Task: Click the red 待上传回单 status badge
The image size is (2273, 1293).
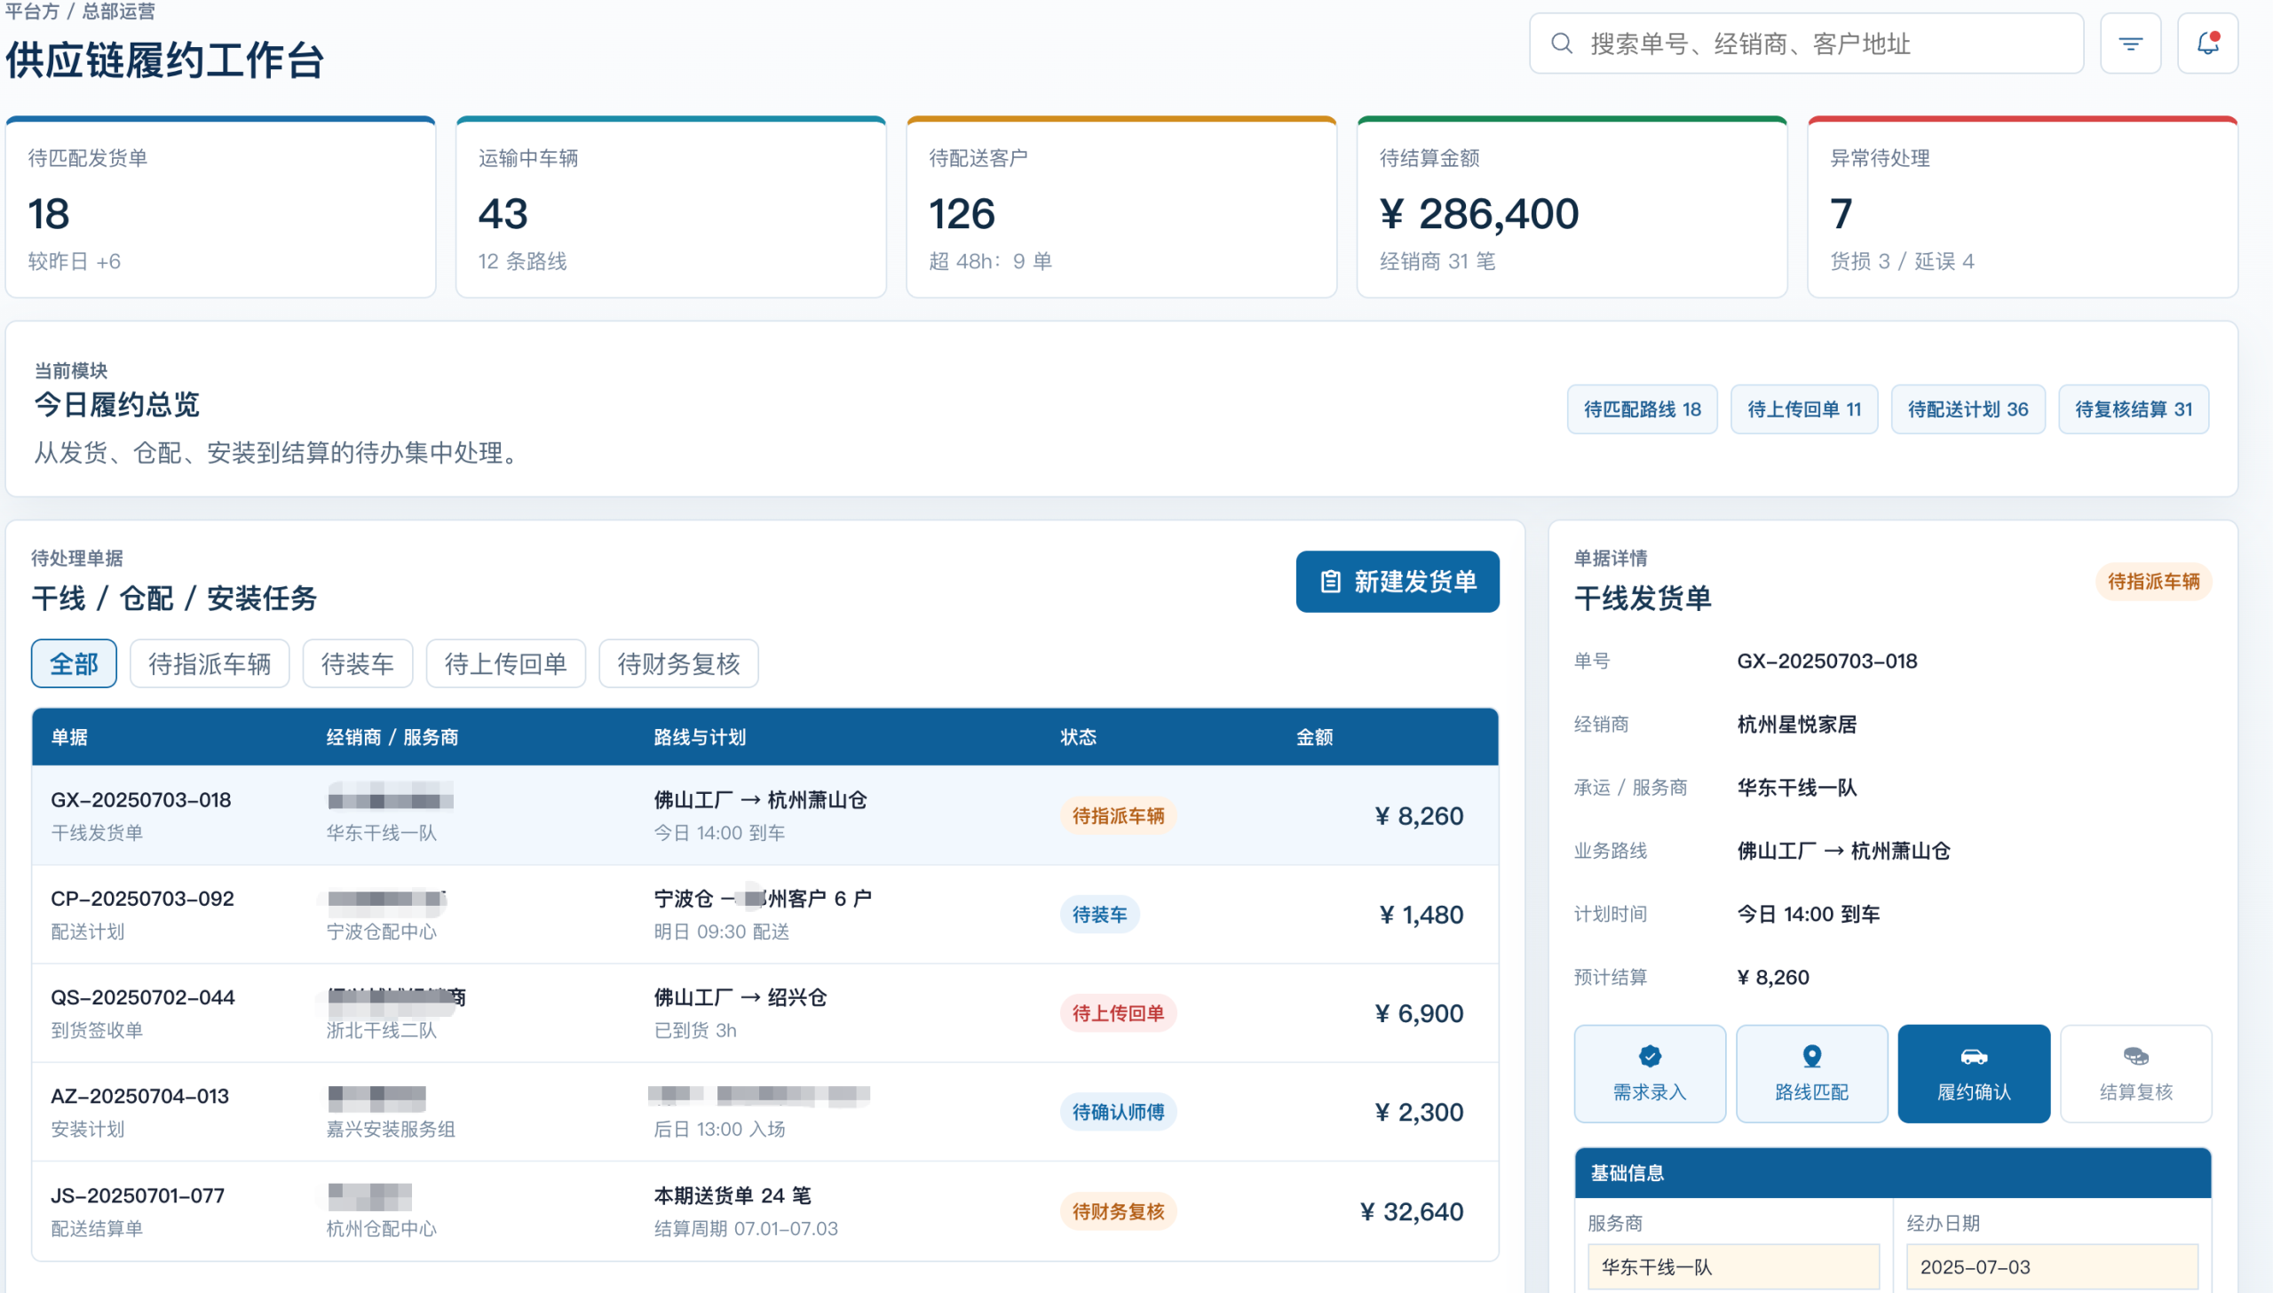Action: click(x=1118, y=1013)
